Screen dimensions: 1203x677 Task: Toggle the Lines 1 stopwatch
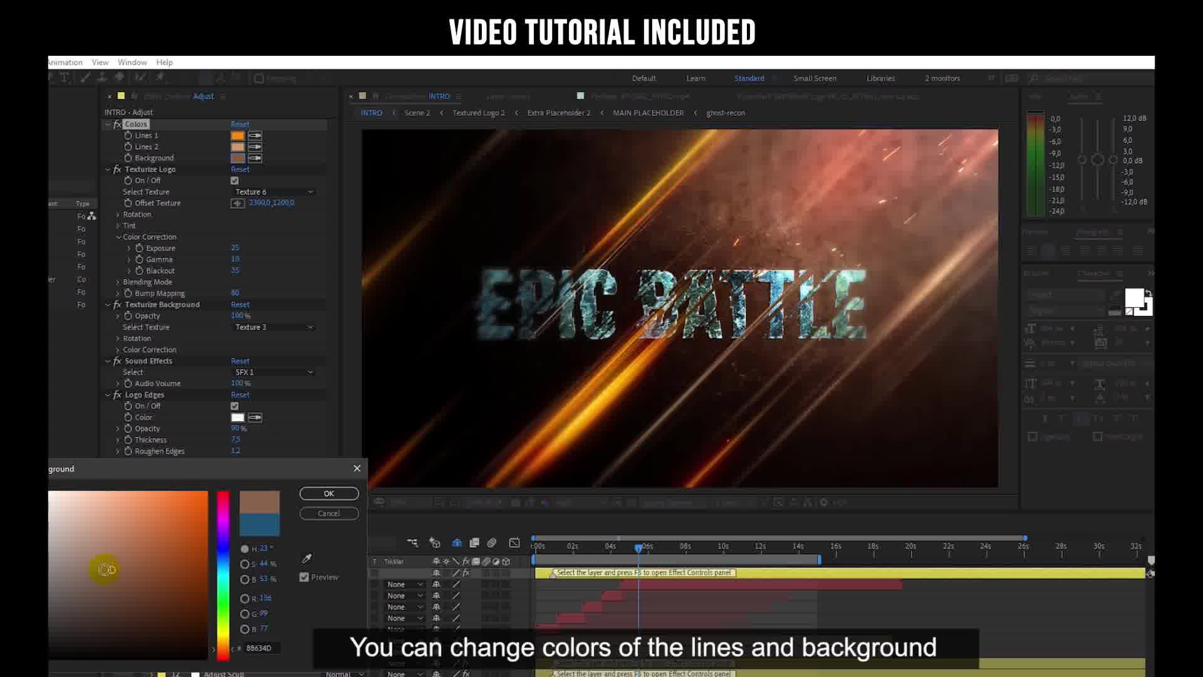pos(128,135)
